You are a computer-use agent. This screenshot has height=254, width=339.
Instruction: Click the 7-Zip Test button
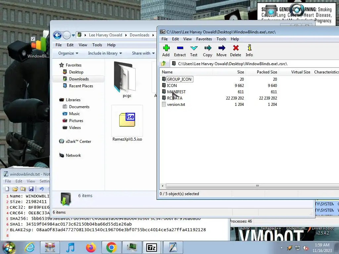click(x=194, y=51)
